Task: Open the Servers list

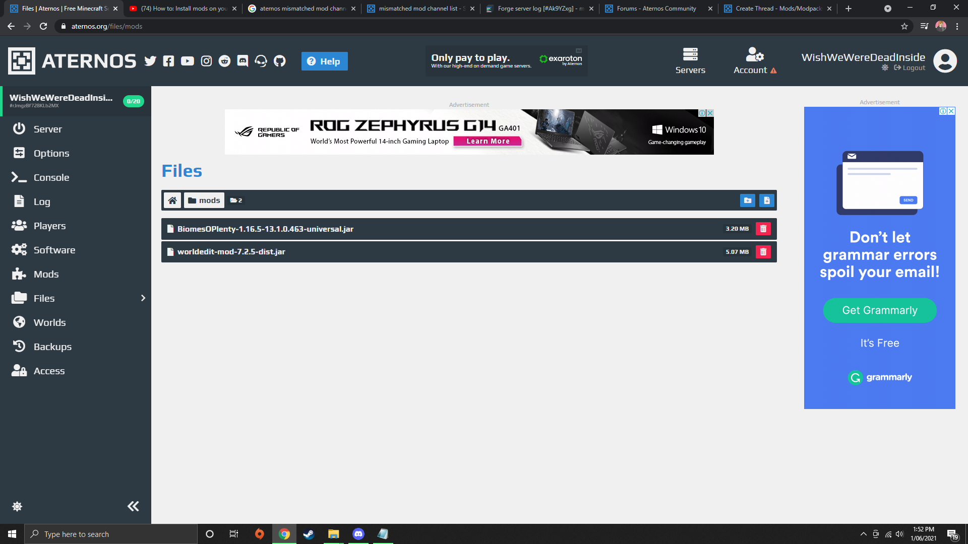Action: [x=690, y=61]
